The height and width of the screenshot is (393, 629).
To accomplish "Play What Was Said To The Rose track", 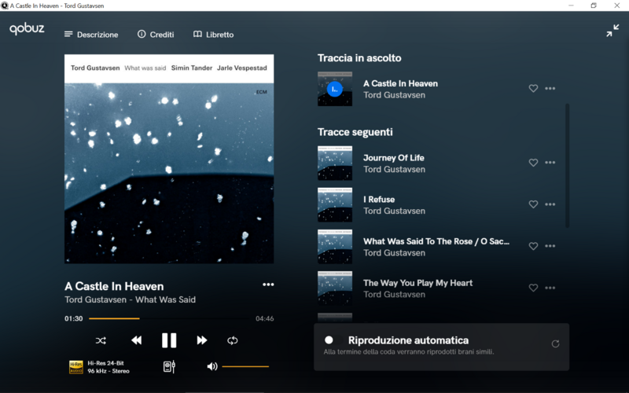I will point(436,241).
